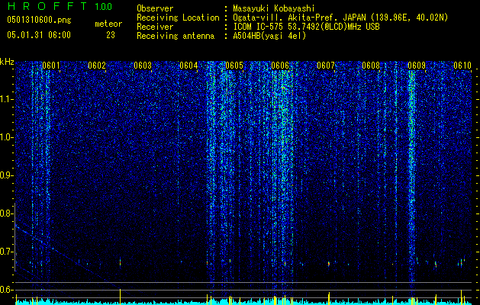Click the Receiver value ICOM IC-575
The width and height of the screenshot is (480, 305).
coord(258,27)
